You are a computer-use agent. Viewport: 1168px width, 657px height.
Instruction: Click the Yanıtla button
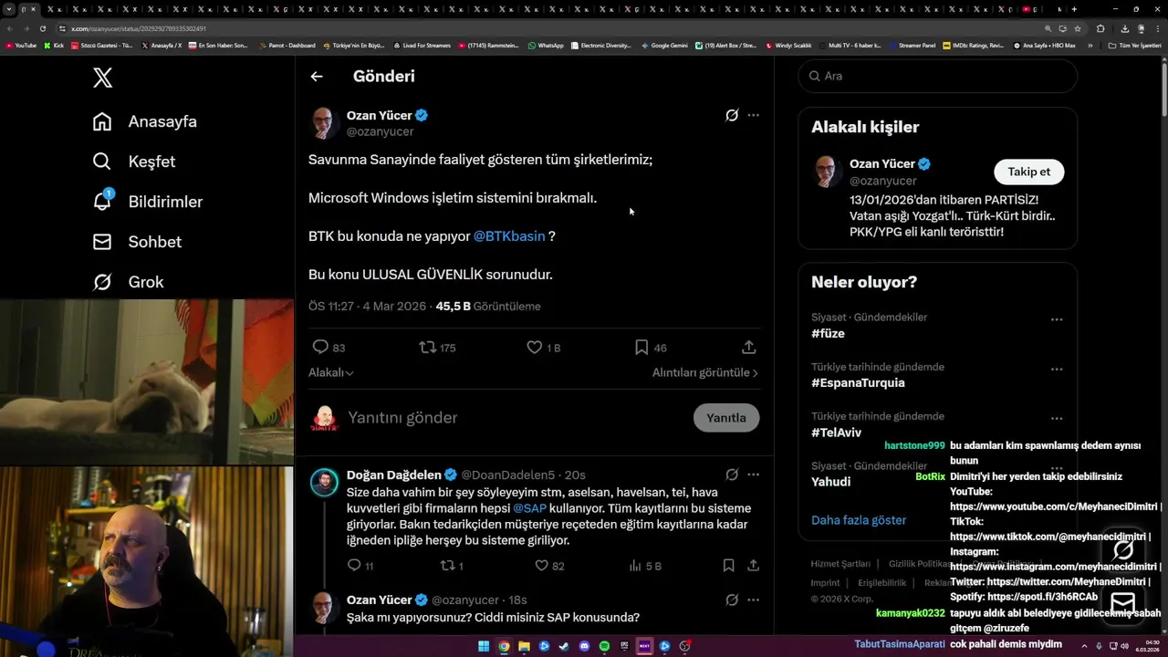[x=726, y=418]
